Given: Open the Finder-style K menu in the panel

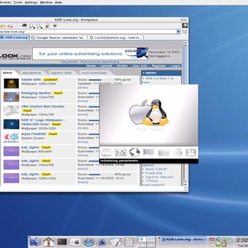Looking at the screenshot, I should [x=35, y=242].
